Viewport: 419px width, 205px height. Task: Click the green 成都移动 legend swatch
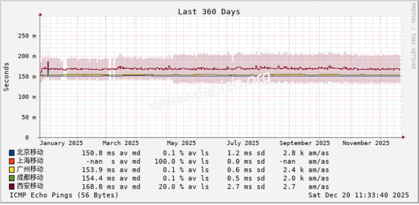click(x=12, y=178)
